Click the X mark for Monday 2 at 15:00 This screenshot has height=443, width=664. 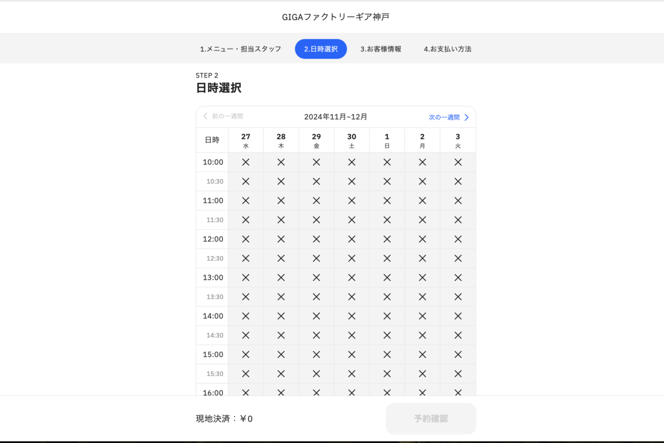click(x=422, y=354)
